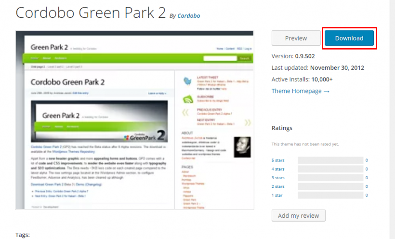Click the author portrait photo in screenshot

[242, 147]
